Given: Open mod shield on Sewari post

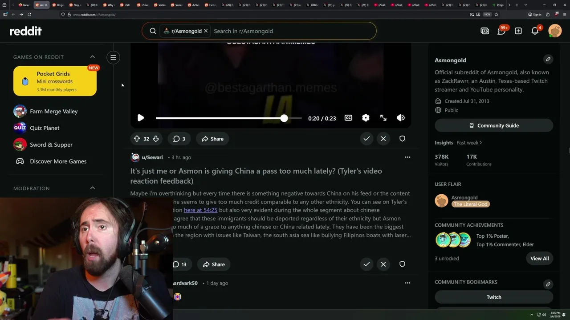Looking at the screenshot, I should 402,264.
